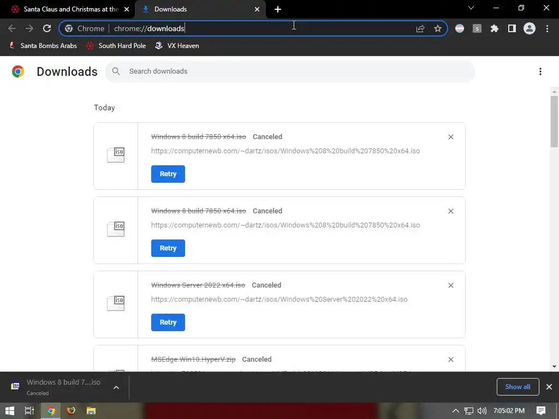
Task: Bookmark this tab with the star icon
Action: click(x=438, y=28)
